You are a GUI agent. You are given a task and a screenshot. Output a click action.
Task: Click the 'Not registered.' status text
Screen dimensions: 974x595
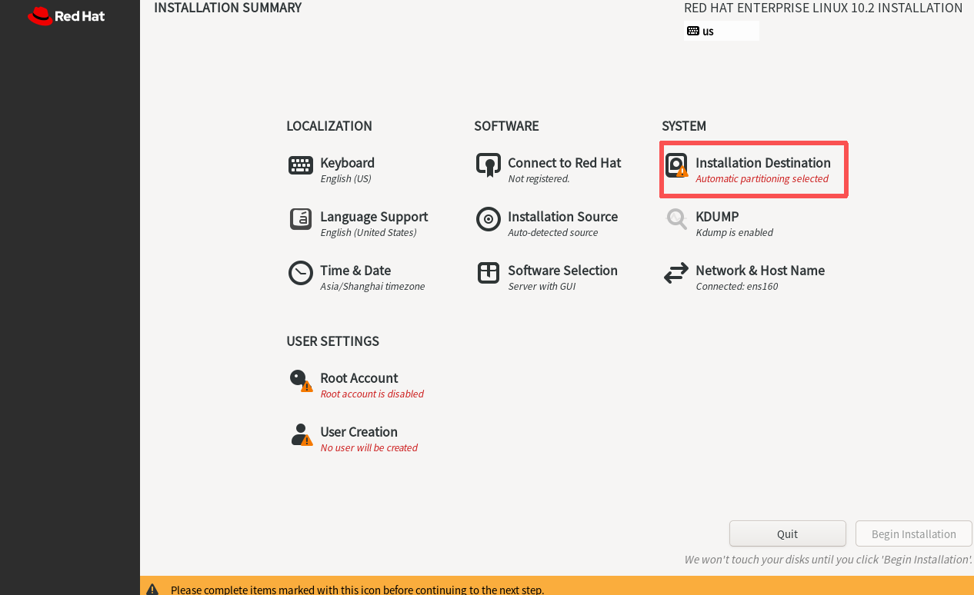(x=539, y=178)
